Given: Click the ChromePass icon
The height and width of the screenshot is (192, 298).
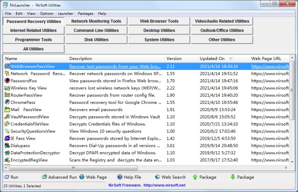Looking at the screenshot, I should (7, 102).
